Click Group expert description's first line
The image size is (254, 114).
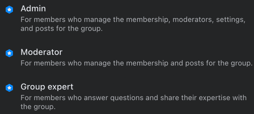[x=134, y=98]
